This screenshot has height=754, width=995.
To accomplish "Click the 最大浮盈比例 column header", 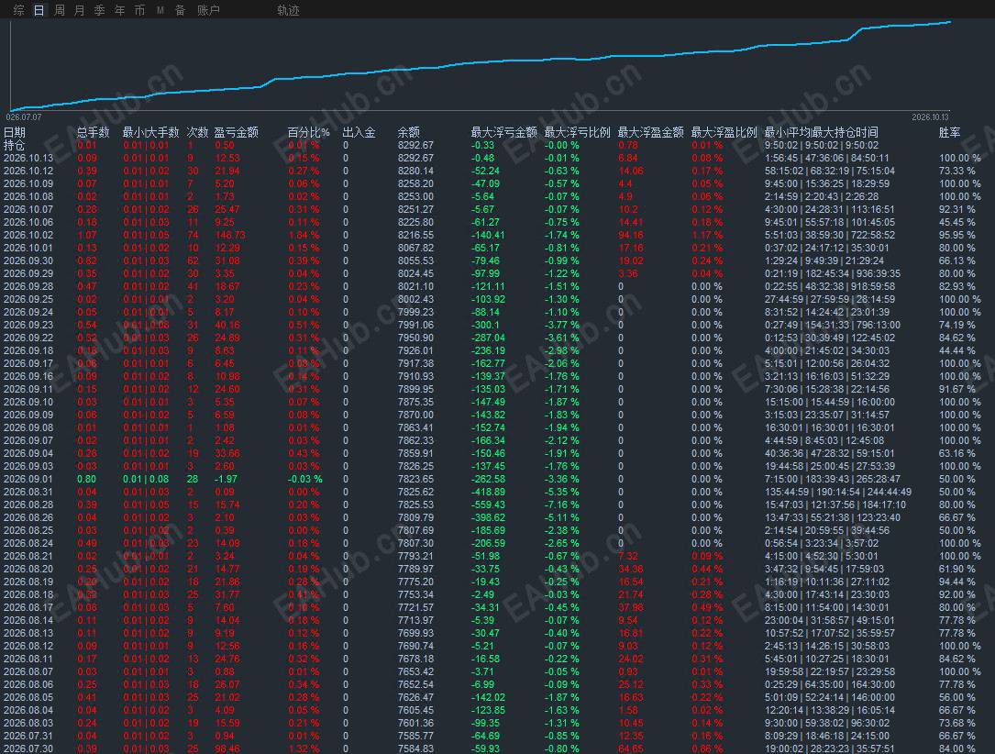I will (x=724, y=132).
